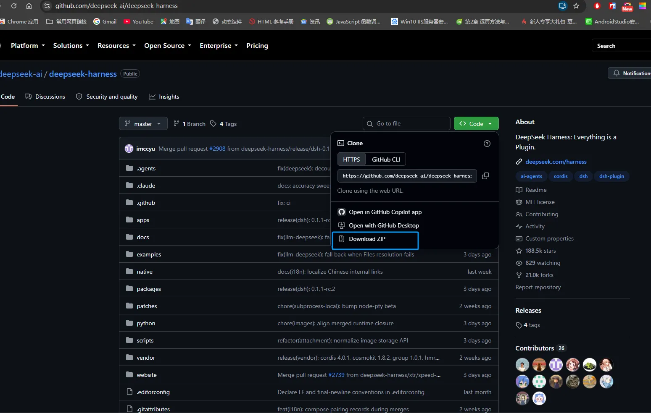Click the Notifications bell button
The width and height of the screenshot is (651, 413).
pos(630,73)
